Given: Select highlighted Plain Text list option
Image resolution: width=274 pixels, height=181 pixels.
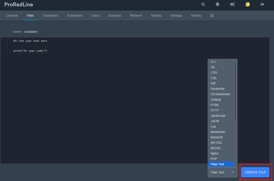Looking at the screenshot, I should pos(221,164).
